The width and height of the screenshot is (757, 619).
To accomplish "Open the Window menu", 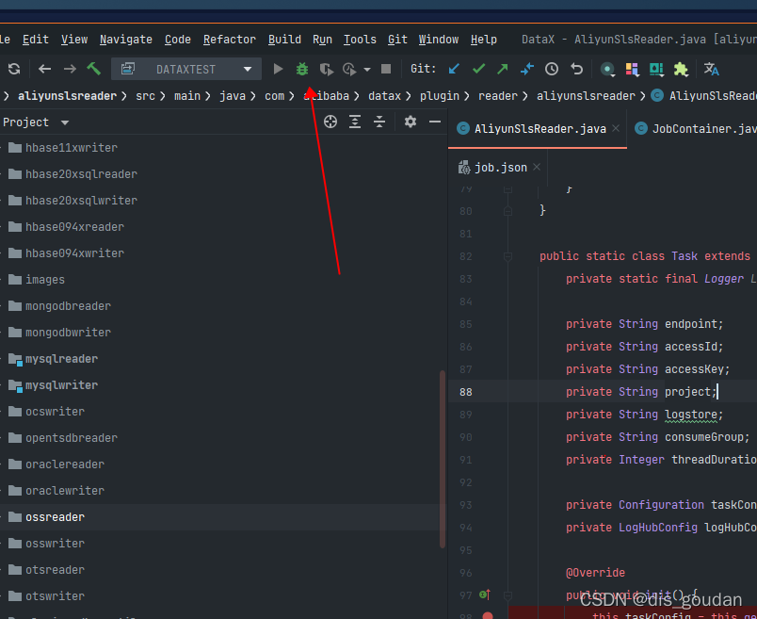I will tap(439, 40).
